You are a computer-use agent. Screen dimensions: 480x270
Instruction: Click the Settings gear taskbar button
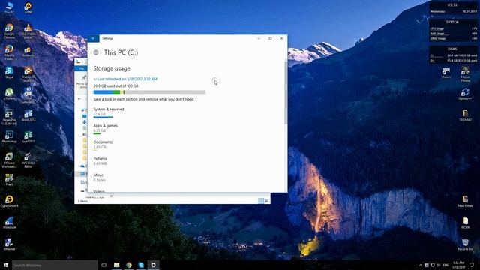click(153, 265)
